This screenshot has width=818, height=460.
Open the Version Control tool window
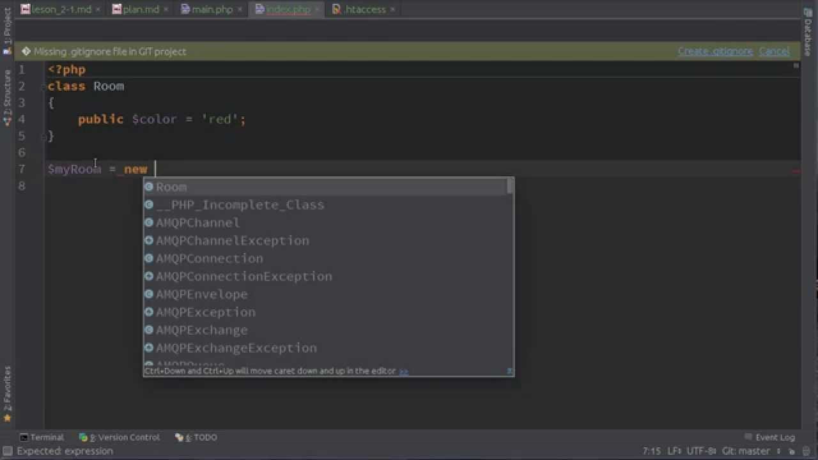pyautogui.click(x=120, y=437)
